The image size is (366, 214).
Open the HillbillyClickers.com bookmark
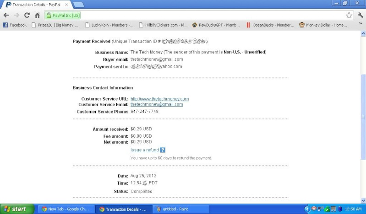[163, 25]
